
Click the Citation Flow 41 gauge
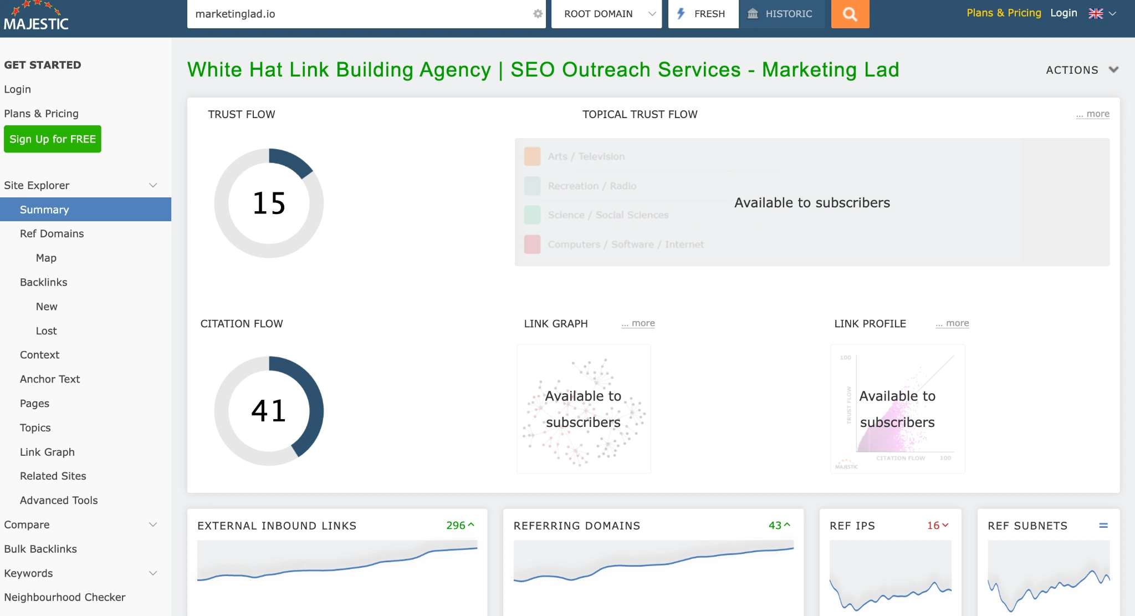269,411
